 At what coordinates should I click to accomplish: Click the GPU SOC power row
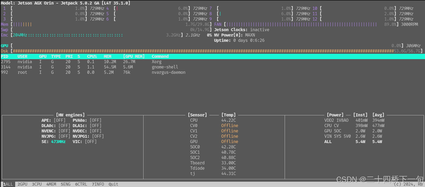[x=353, y=131]
